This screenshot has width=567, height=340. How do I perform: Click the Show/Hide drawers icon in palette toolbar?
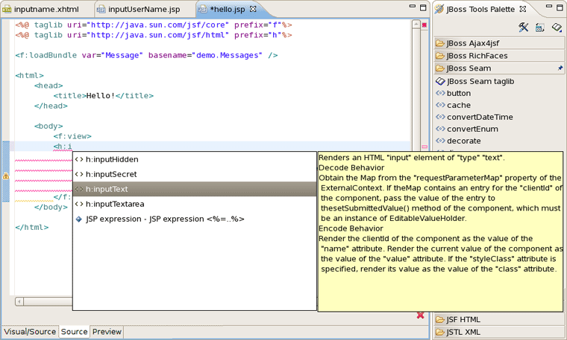coord(540,28)
